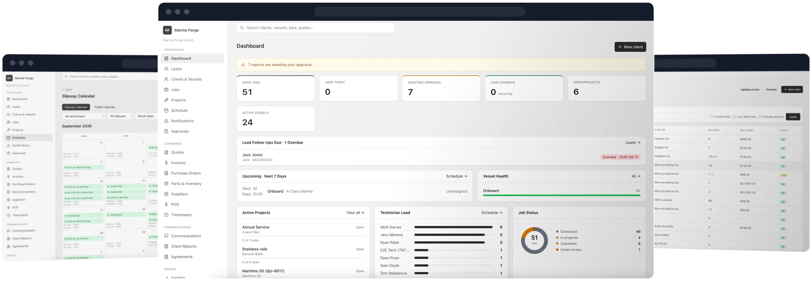Tick 'Low stock only' checkbox in the inventory window
Image resolution: width=812 pixels, height=281 pixels.
point(734,116)
